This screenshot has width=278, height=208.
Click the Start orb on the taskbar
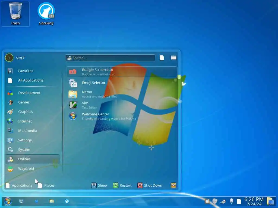point(8,201)
